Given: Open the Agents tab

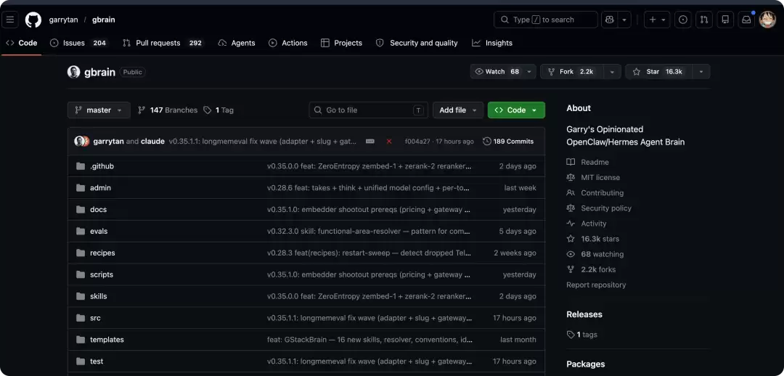Looking at the screenshot, I should tap(237, 43).
